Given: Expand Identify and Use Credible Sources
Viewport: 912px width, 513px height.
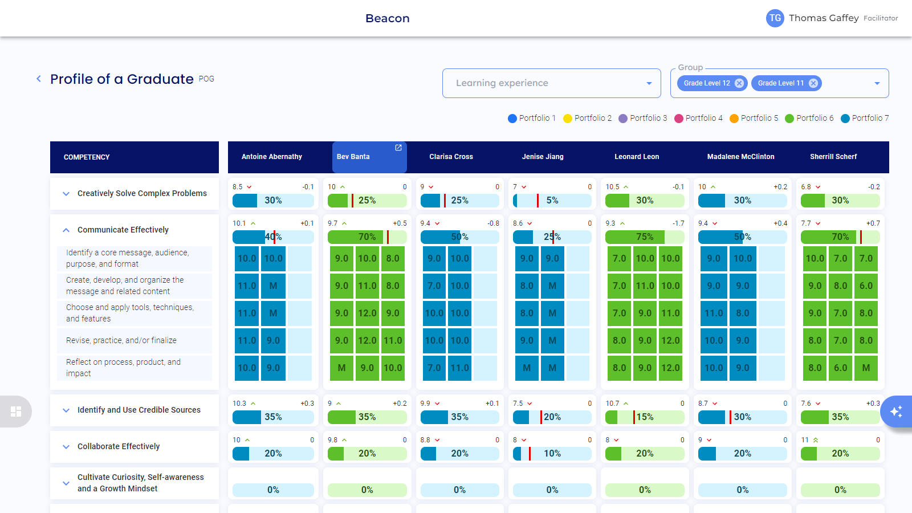Looking at the screenshot, I should (x=66, y=410).
